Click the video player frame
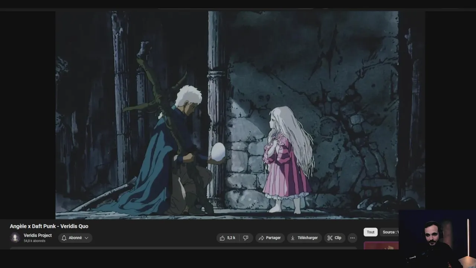476x268 pixels. [x=240, y=115]
